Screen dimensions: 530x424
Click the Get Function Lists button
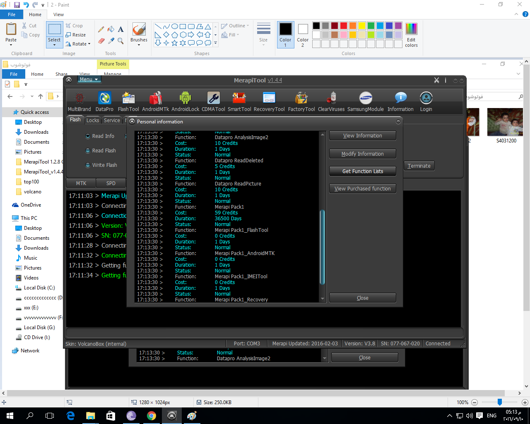(x=363, y=171)
